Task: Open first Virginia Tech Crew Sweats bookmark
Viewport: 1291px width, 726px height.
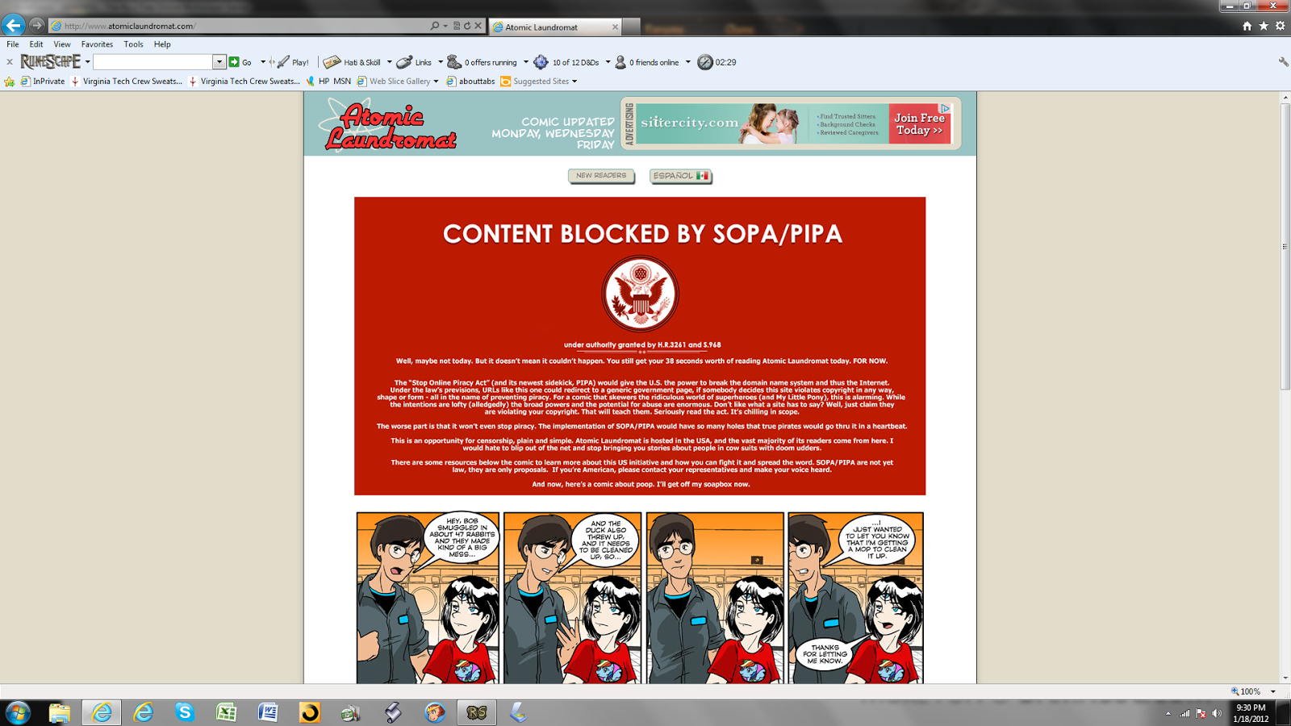Action: pos(127,81)
